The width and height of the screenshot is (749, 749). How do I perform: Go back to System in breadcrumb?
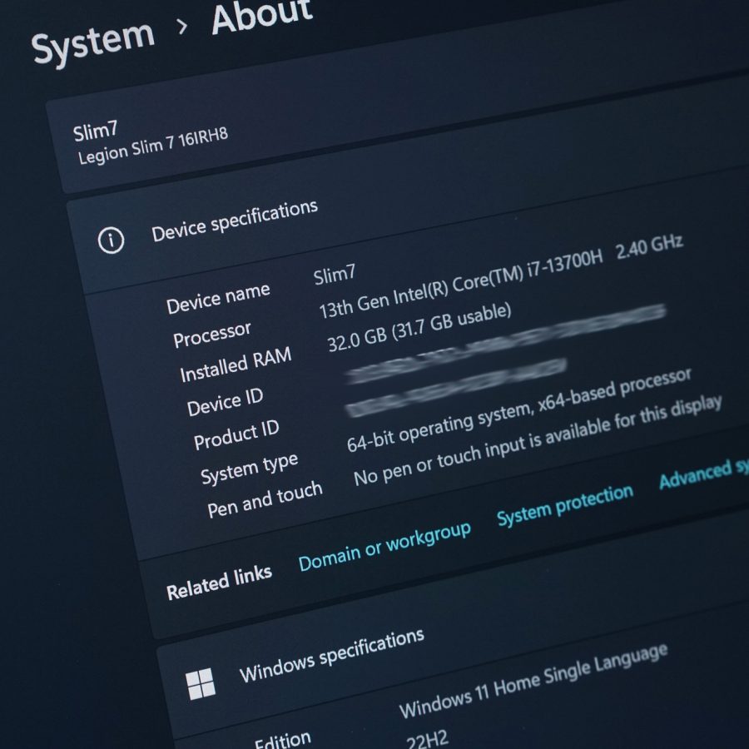coord(93,42)
